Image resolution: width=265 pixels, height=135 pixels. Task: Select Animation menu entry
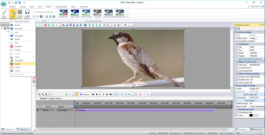pyautogui.click(x=22, y=60)
